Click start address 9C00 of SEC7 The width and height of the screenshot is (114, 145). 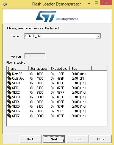(x=40, y=116)
